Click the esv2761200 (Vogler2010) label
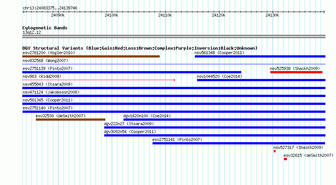336x185 pixels. coord(49,53)
